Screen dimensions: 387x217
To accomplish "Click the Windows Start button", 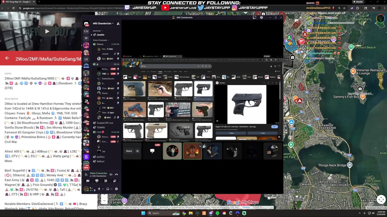I will point(143,213).
